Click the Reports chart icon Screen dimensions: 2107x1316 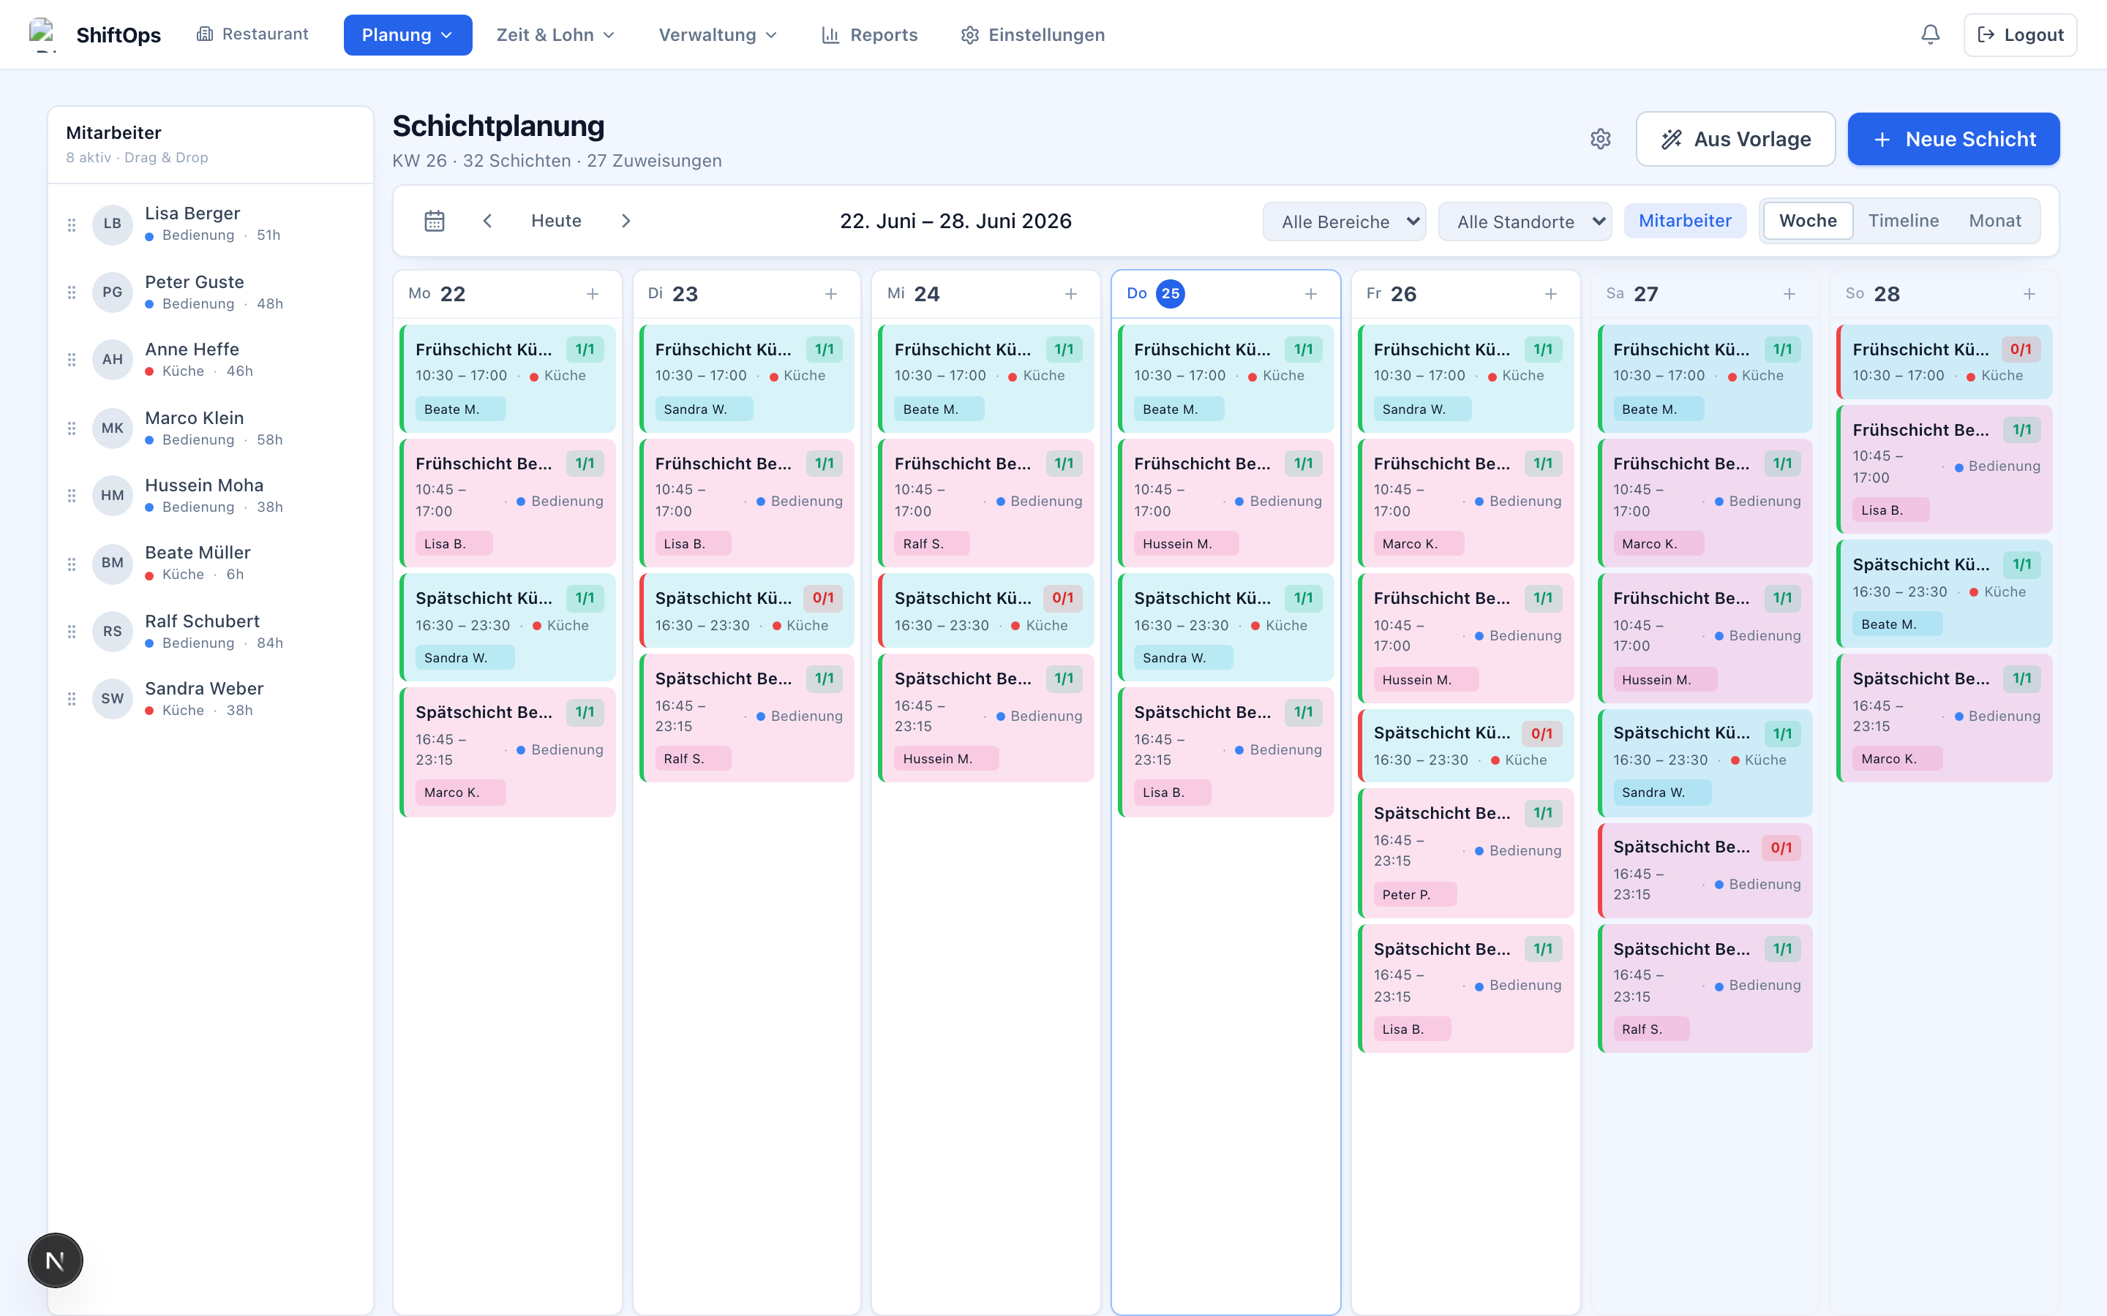pyautogui.click(x=830, y=35)
